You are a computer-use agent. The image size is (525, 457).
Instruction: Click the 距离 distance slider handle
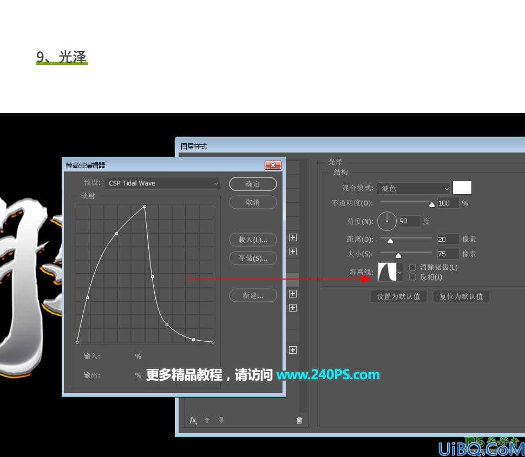click(390, 241)
